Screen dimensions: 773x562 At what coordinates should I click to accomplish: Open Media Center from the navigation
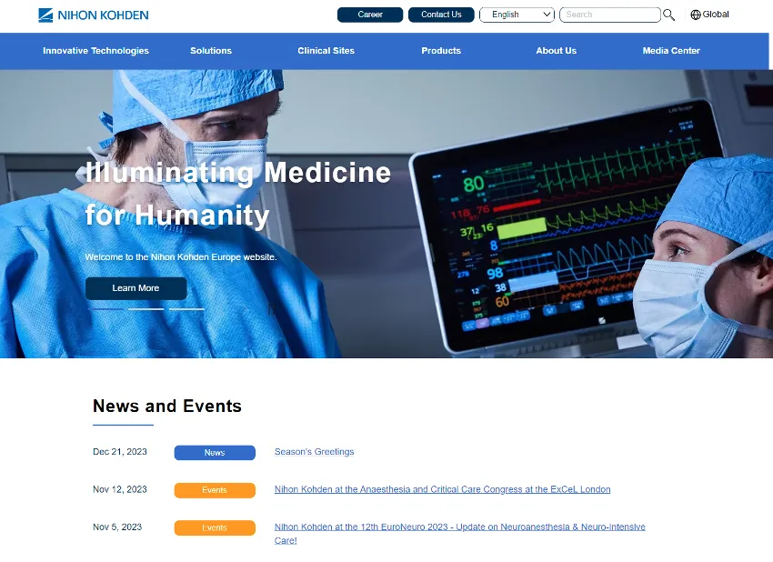(671, 51)
